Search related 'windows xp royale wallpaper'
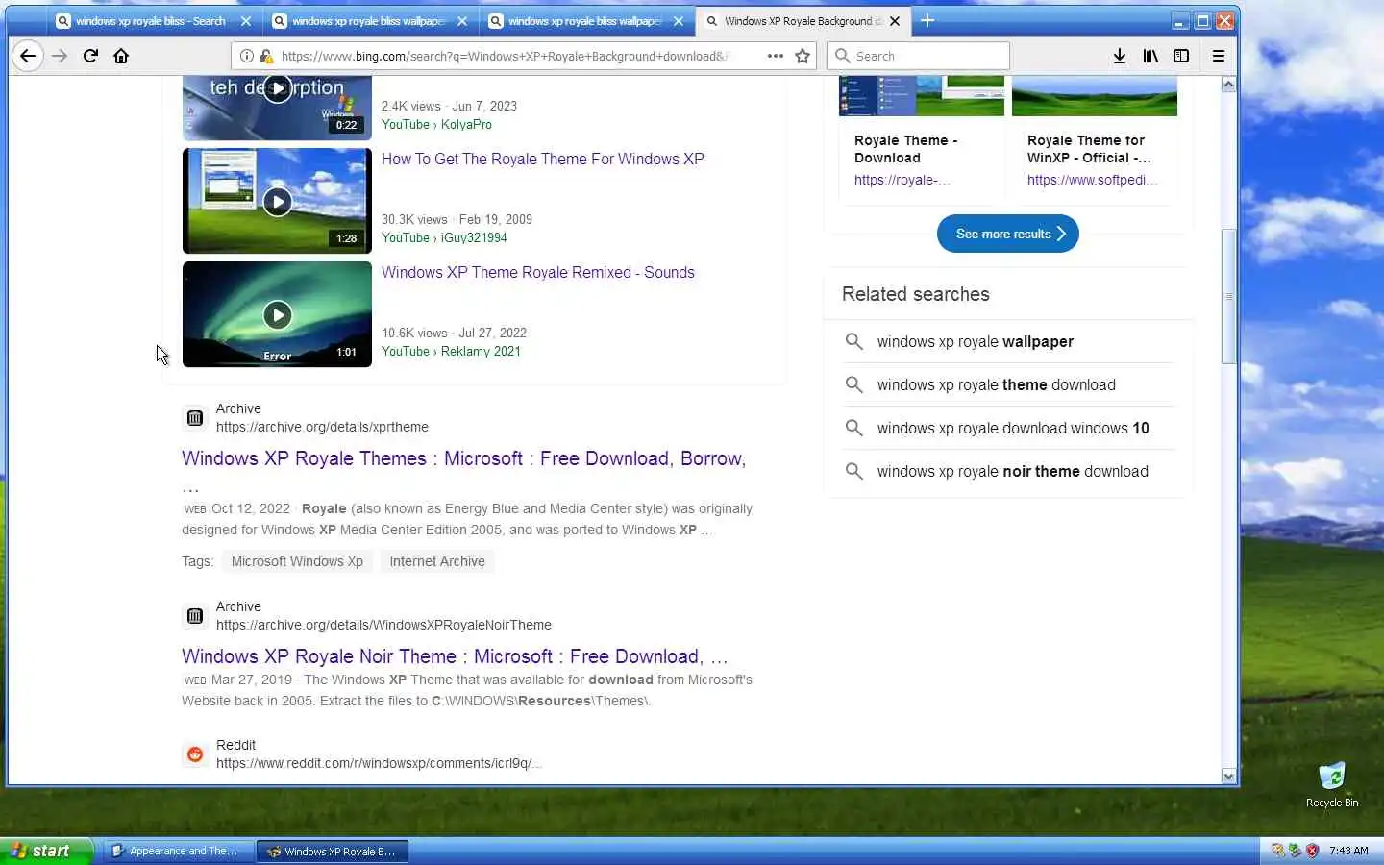 pos(976,341)
